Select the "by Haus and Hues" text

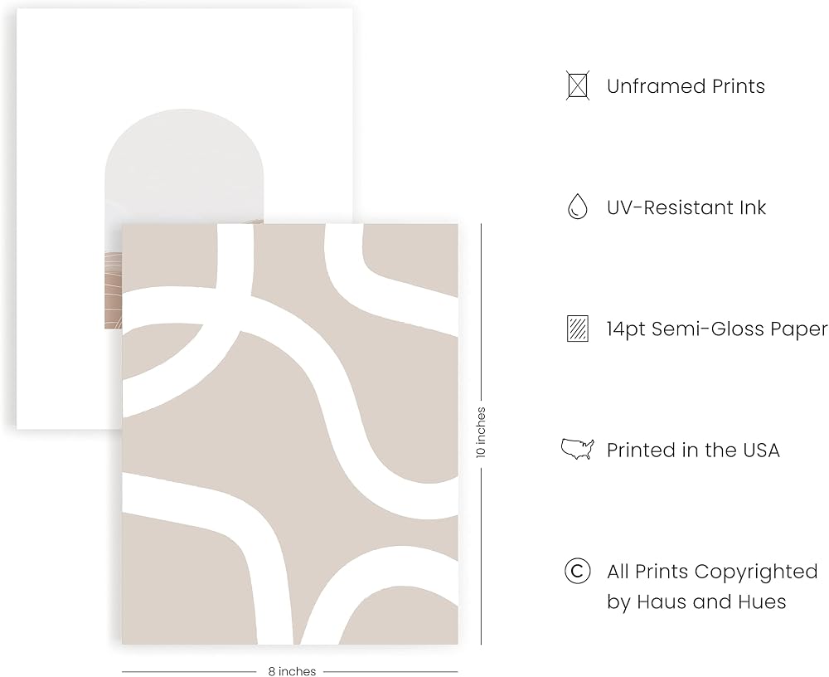[x=696, y=602]
